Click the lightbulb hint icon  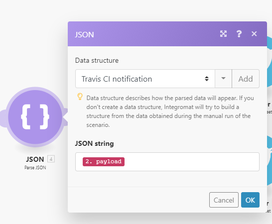(x=80, y=97)
